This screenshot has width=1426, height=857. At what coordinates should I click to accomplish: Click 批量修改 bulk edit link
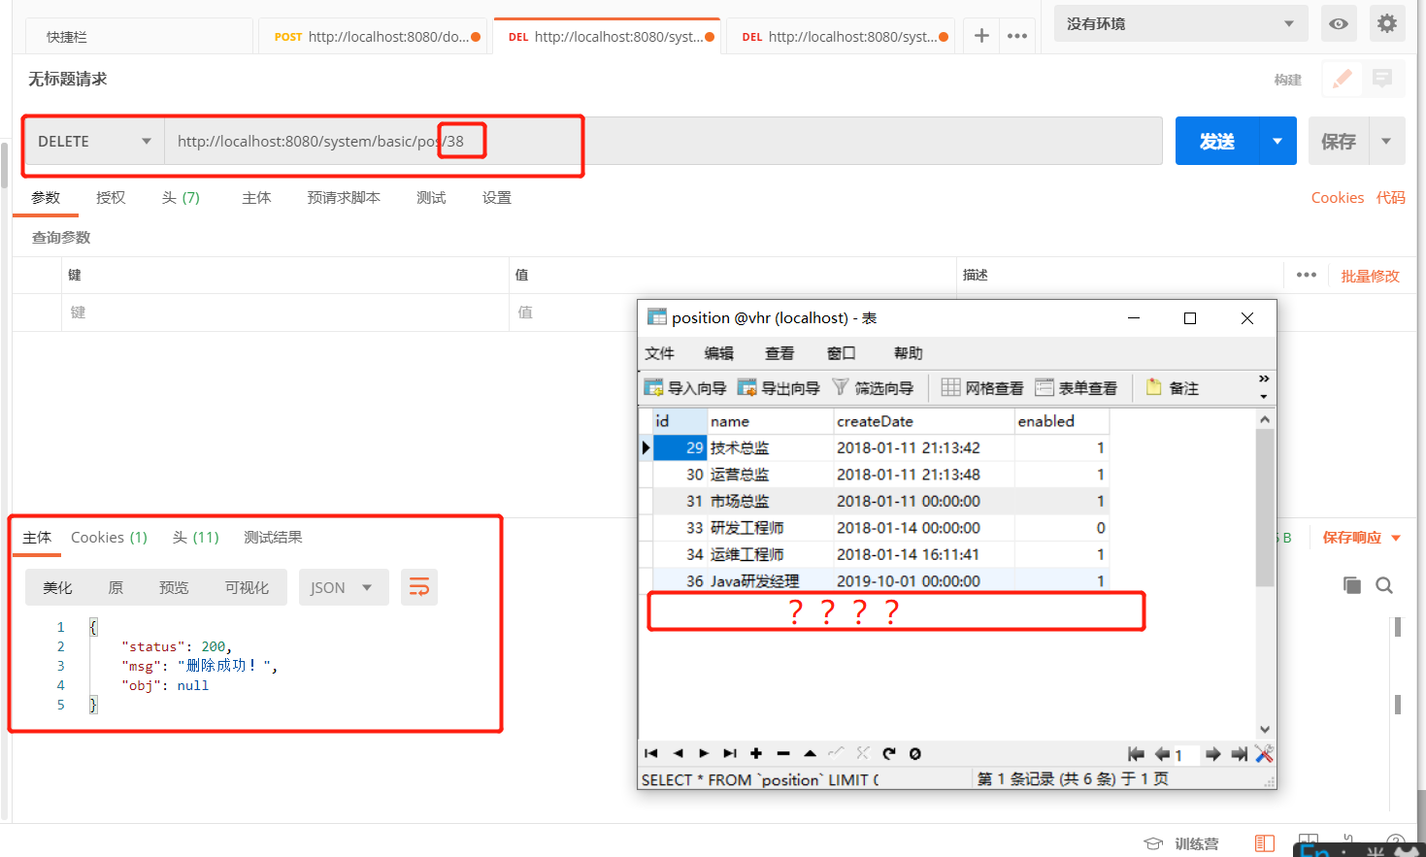1370,276
